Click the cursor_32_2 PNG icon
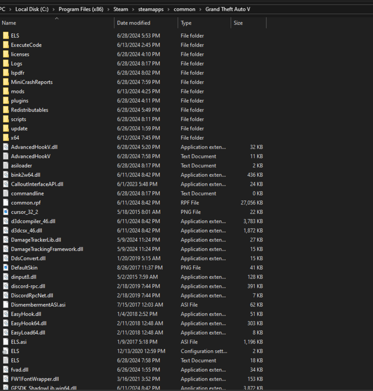Image resolution: width=373 pixels, height=391 pixels. pos(6,212)
